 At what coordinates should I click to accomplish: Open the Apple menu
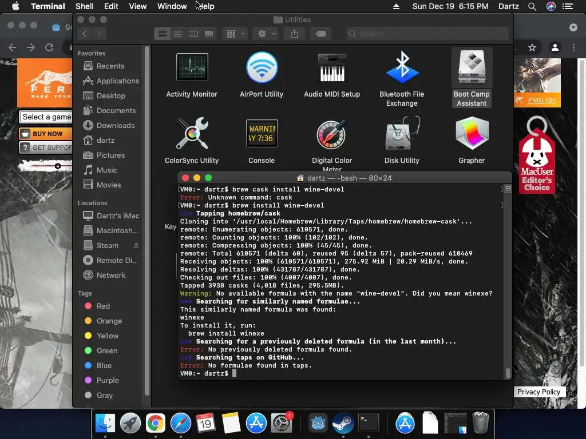(x=15, y=6)
